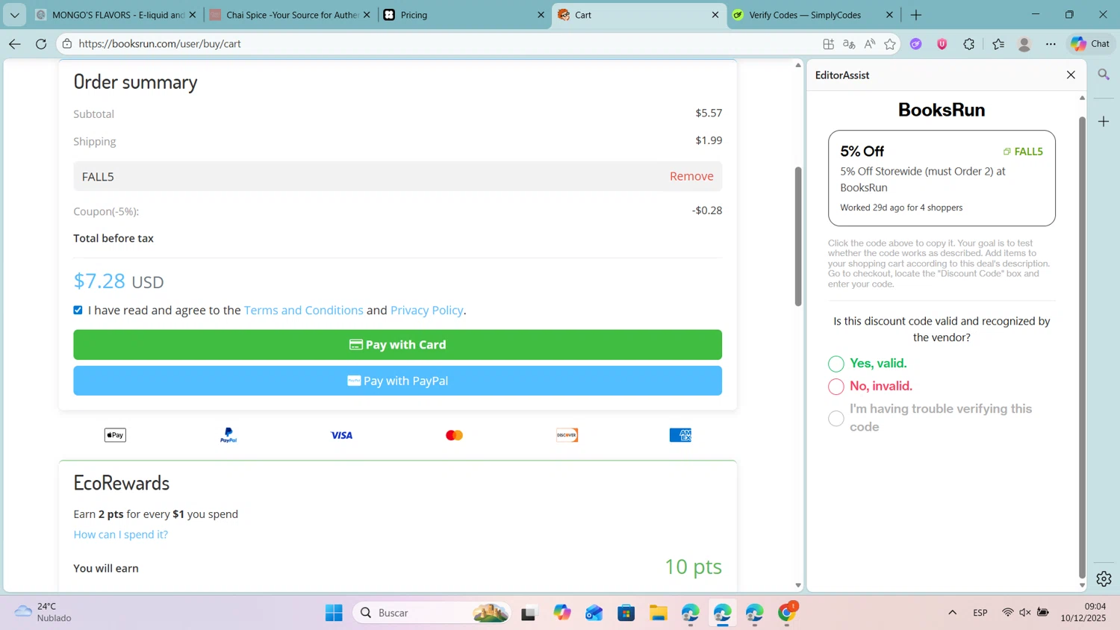Click the sidebar plus icon
This screenshot has height=630, width=1120.
(x=1104, y=121)
